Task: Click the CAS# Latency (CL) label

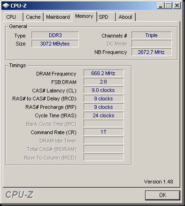Action: 54,91
